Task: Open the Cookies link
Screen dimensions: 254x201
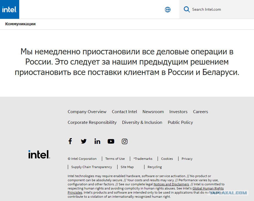Action: 167,159
